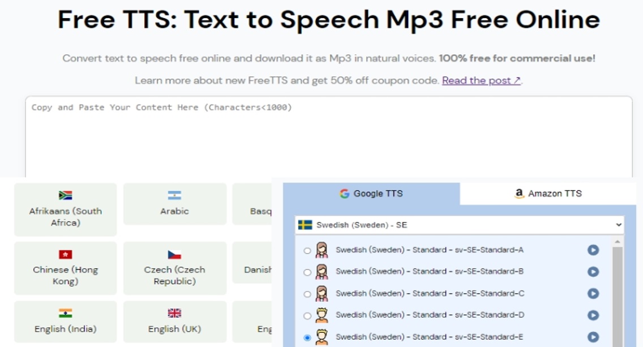Click the Indian flag on English (India) tile
643x347 pixels.
coord(65,313)
